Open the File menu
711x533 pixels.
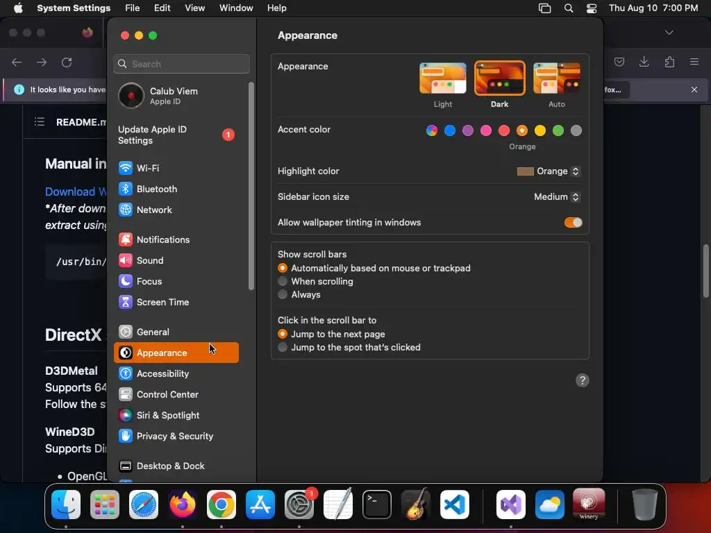(x=133, y=8)
